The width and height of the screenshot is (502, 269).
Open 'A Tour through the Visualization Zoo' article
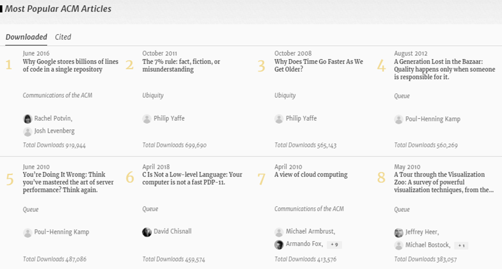tap(444, 182)
